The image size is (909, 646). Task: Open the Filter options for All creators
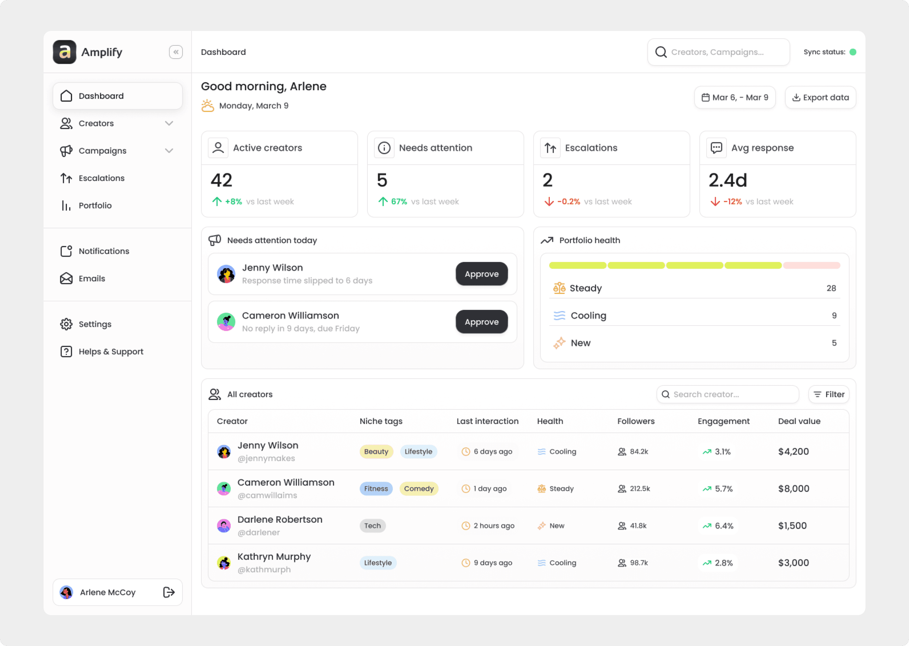tap(829, 394)
